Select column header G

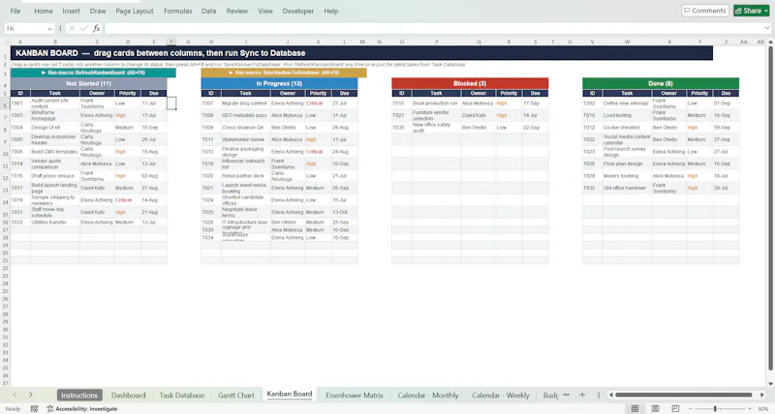pyautogui.click(x=188, y=42)
